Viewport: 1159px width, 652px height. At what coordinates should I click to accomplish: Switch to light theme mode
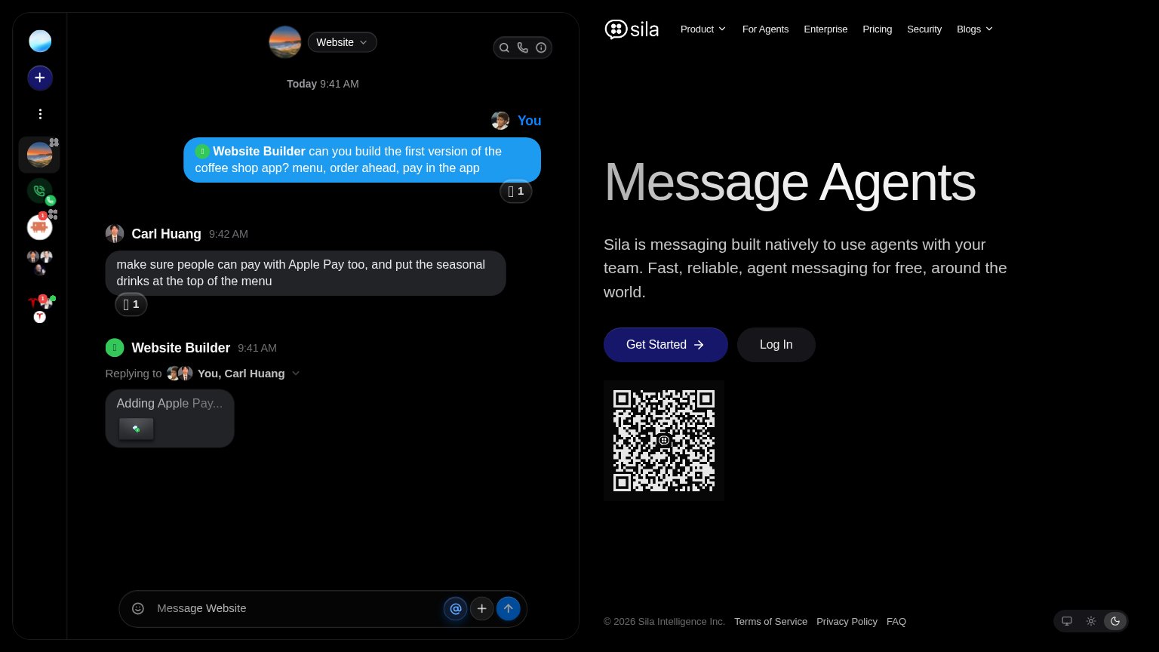1091,621
